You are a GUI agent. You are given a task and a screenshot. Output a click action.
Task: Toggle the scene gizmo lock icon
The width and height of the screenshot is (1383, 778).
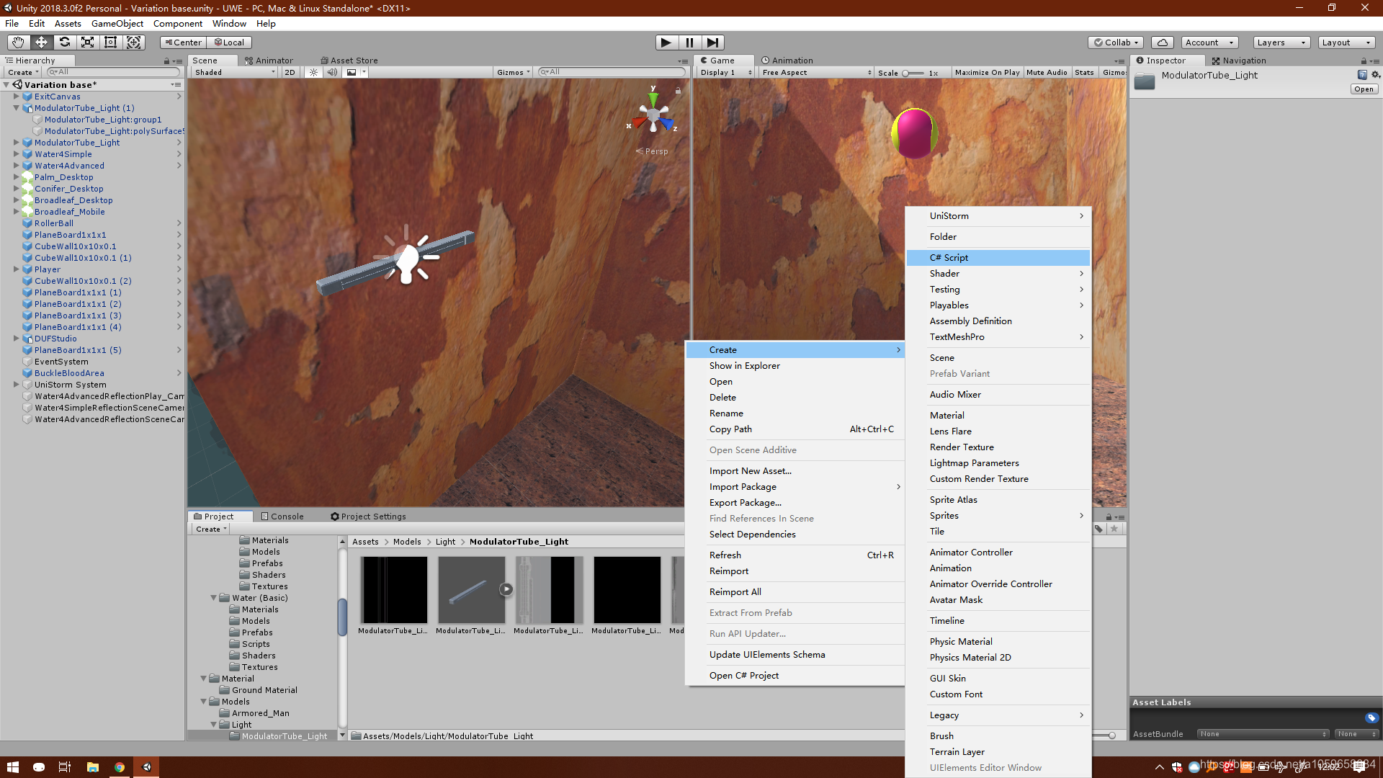point(677,91)
